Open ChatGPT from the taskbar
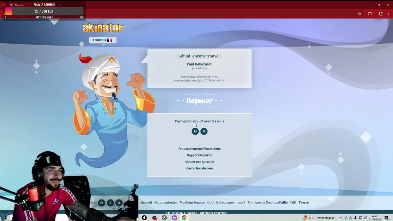Screen dimensions: 393x221 pos(164,218)
